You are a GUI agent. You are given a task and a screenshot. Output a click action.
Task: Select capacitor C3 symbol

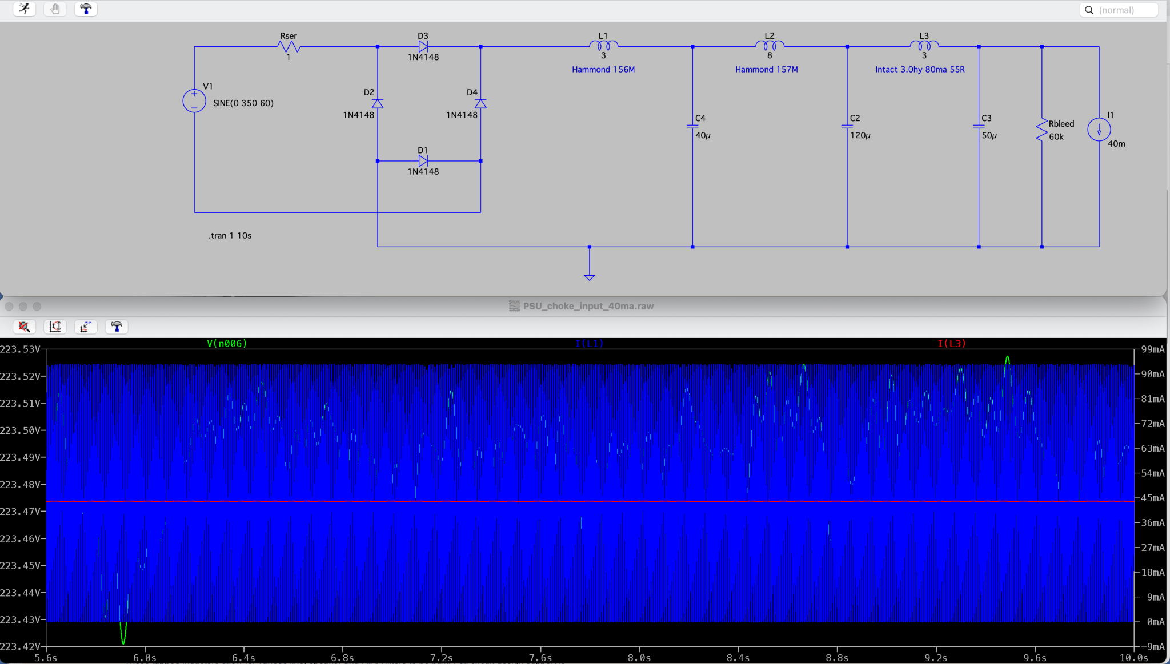click(x=979, y=127)
